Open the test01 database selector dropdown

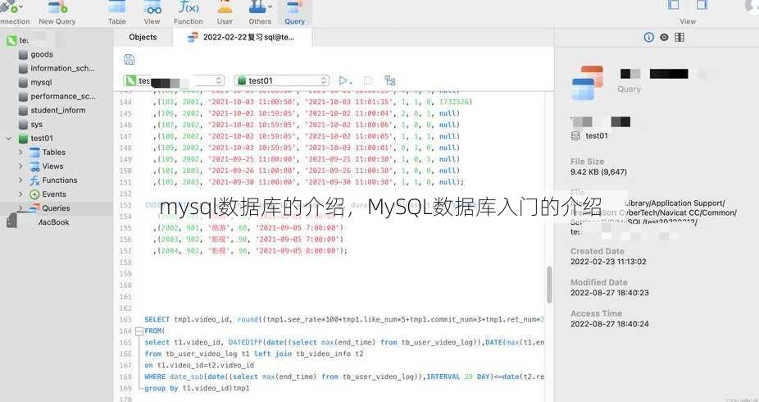(282, 80)
